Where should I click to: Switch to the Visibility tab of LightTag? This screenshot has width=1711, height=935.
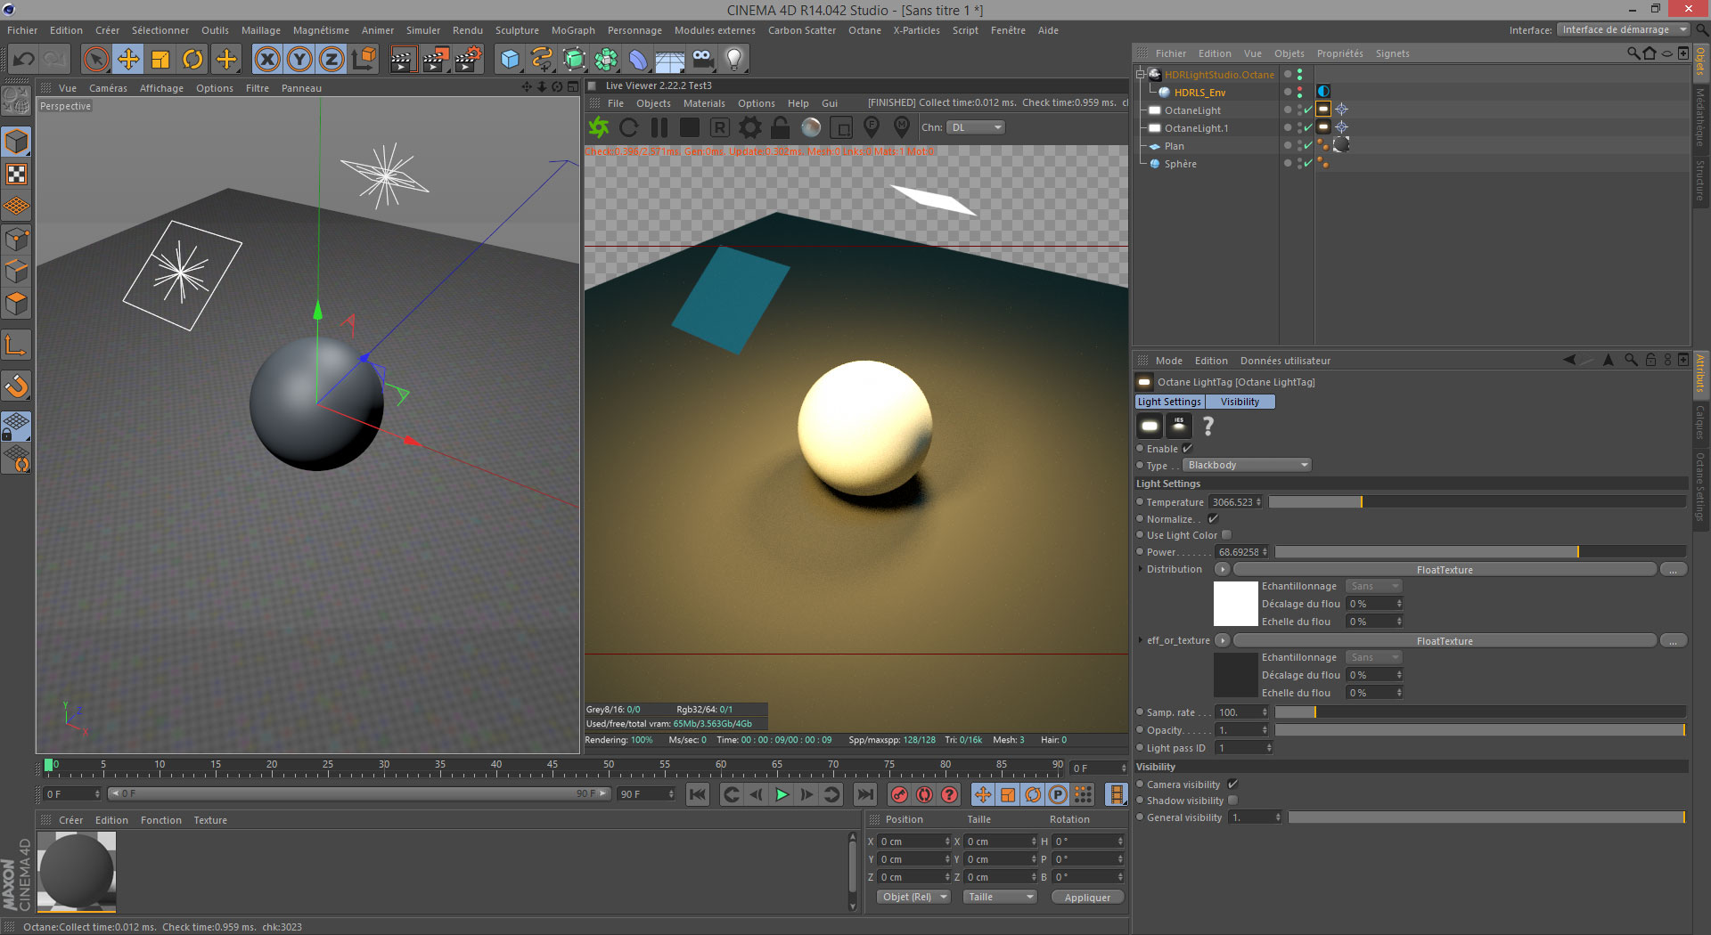[1240, 402]
